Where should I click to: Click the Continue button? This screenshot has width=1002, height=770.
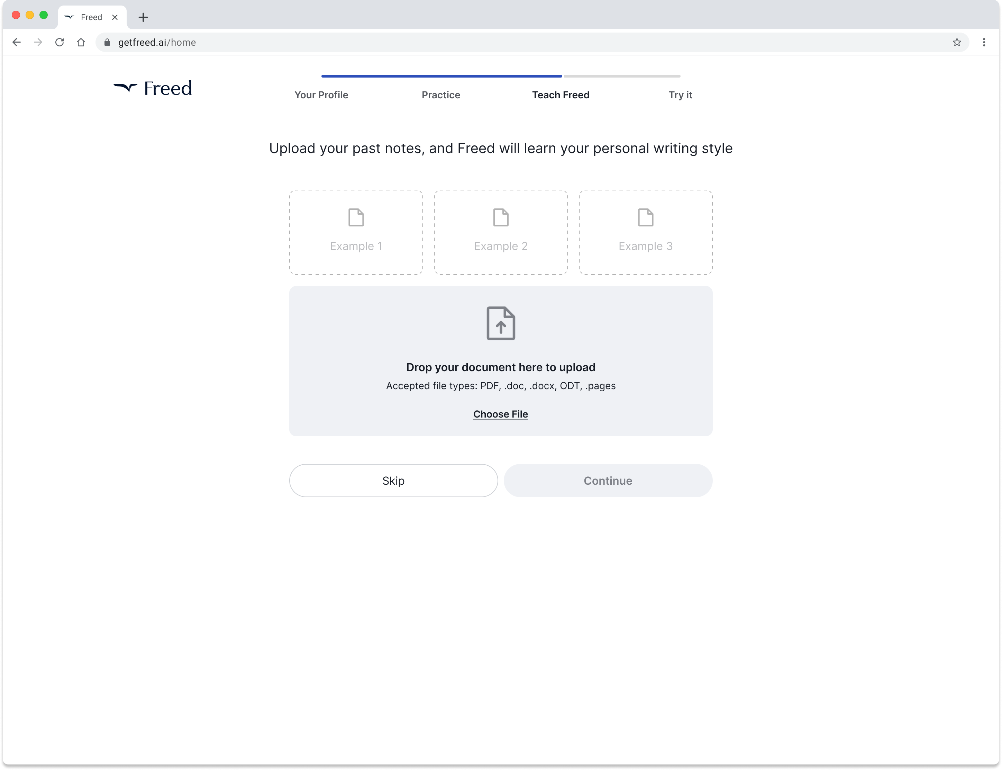608,480
